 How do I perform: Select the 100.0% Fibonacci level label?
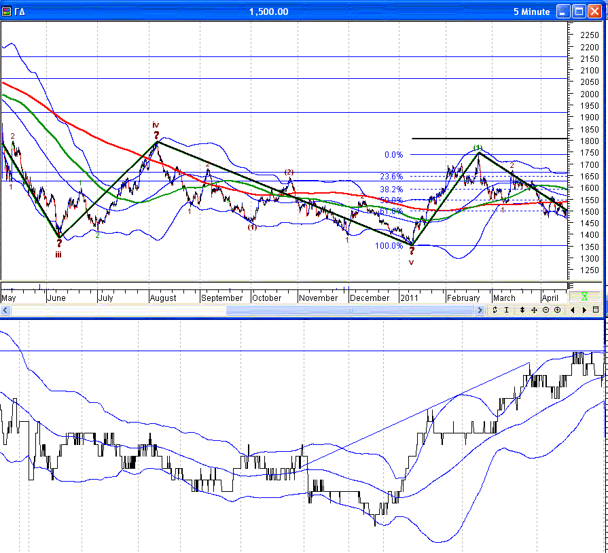[x=389, y=246]
